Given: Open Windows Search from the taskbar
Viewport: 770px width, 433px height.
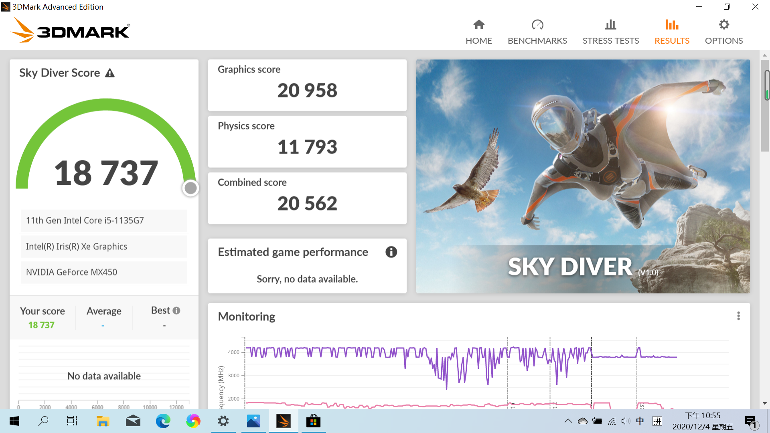Looking at the screenshot, I should click(43, 421).
